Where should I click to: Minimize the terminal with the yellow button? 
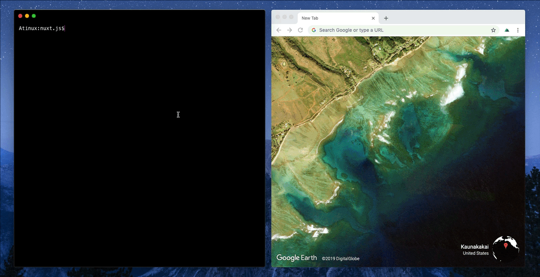pyautogui.click(x=27, y=16)
